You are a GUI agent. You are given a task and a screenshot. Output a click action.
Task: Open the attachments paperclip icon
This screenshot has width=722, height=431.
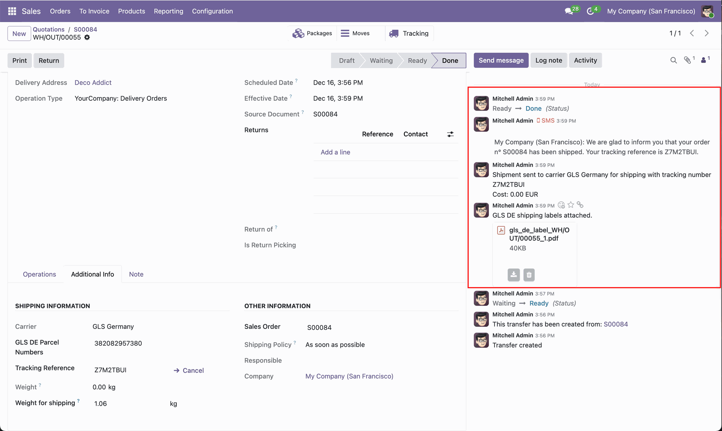coord(688,60)
